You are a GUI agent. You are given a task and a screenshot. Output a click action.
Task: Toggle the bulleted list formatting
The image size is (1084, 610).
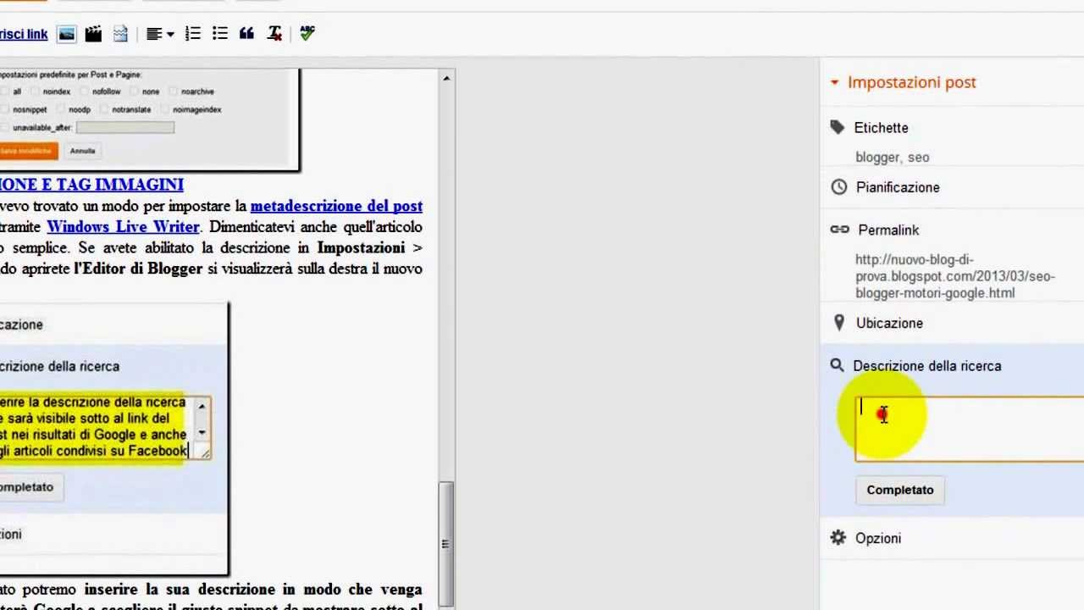[x=220, y=34]
